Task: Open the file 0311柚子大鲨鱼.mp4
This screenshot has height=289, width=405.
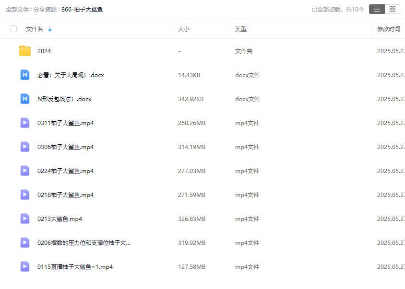Action: click(x=65, y=123)
